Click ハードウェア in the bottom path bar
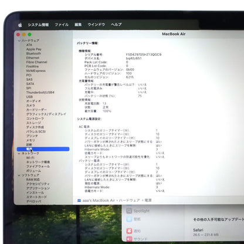The height and width of the screenshot is (244, 244). pyautogui.click(x=129, y=201)
